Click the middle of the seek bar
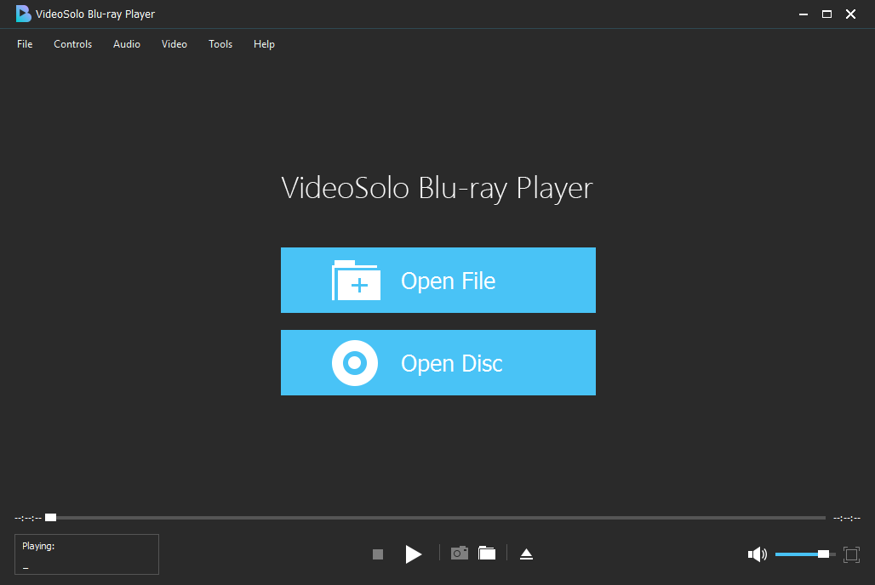The width and height of the screenshot is (875, 585). pyautogui.click(x=435, y=518)
